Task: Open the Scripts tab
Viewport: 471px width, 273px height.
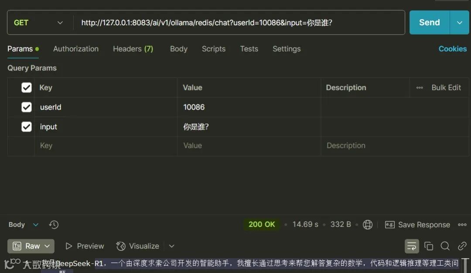Action: tap(214, 49)
